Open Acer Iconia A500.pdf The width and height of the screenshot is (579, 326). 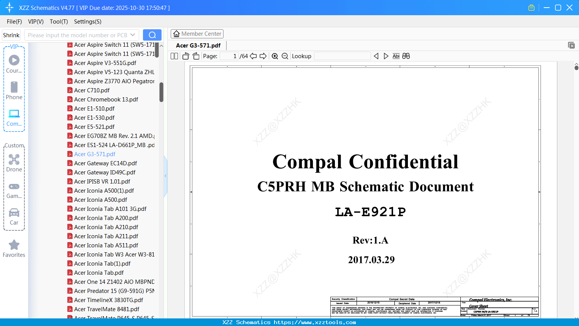tap(97, 200)
